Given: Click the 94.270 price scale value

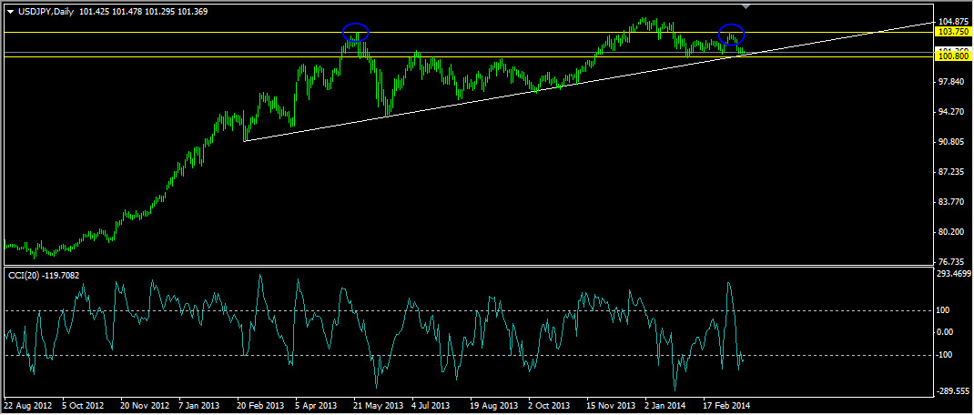Looking at the screenshot, I should (953, 112).
